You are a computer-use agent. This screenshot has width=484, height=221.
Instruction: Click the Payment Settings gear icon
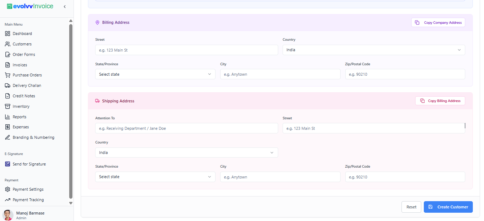(8, 189)
